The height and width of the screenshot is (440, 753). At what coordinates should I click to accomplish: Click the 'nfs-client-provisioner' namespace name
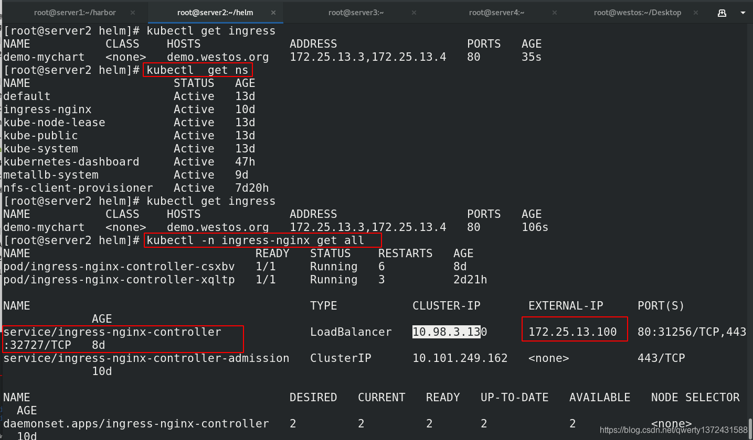(x=78, y=188)
